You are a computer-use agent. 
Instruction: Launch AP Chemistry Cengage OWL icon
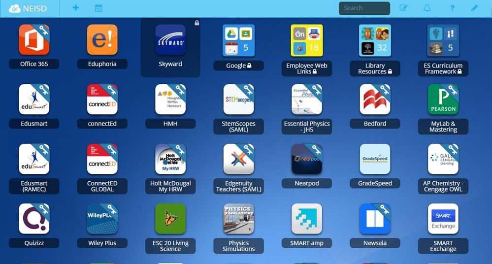[x=443, y=159]
